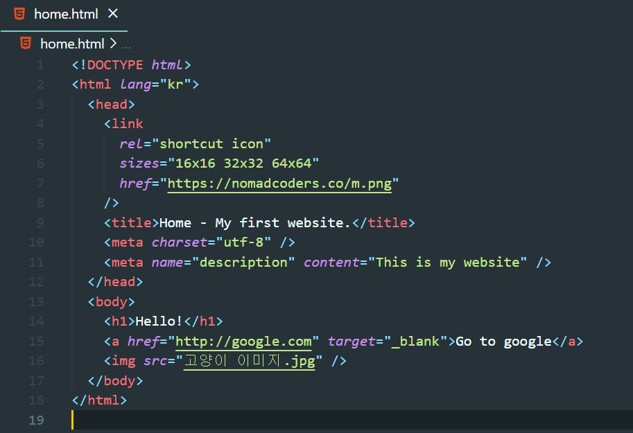Image resolution: width=633 pixels, height=433 pixels.
Task: Click the lang="kr" attribute
Action: (x=155, y=85)
